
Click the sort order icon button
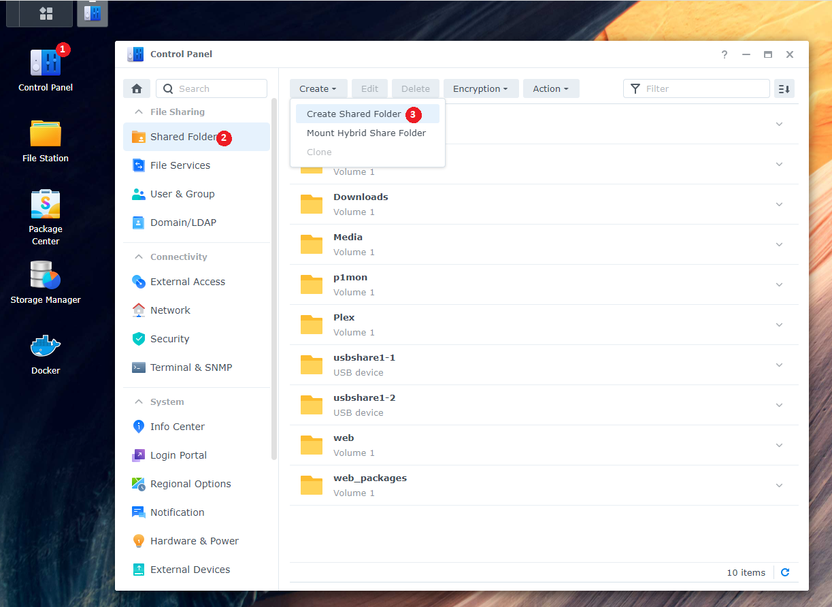click(x=784, y=88)
